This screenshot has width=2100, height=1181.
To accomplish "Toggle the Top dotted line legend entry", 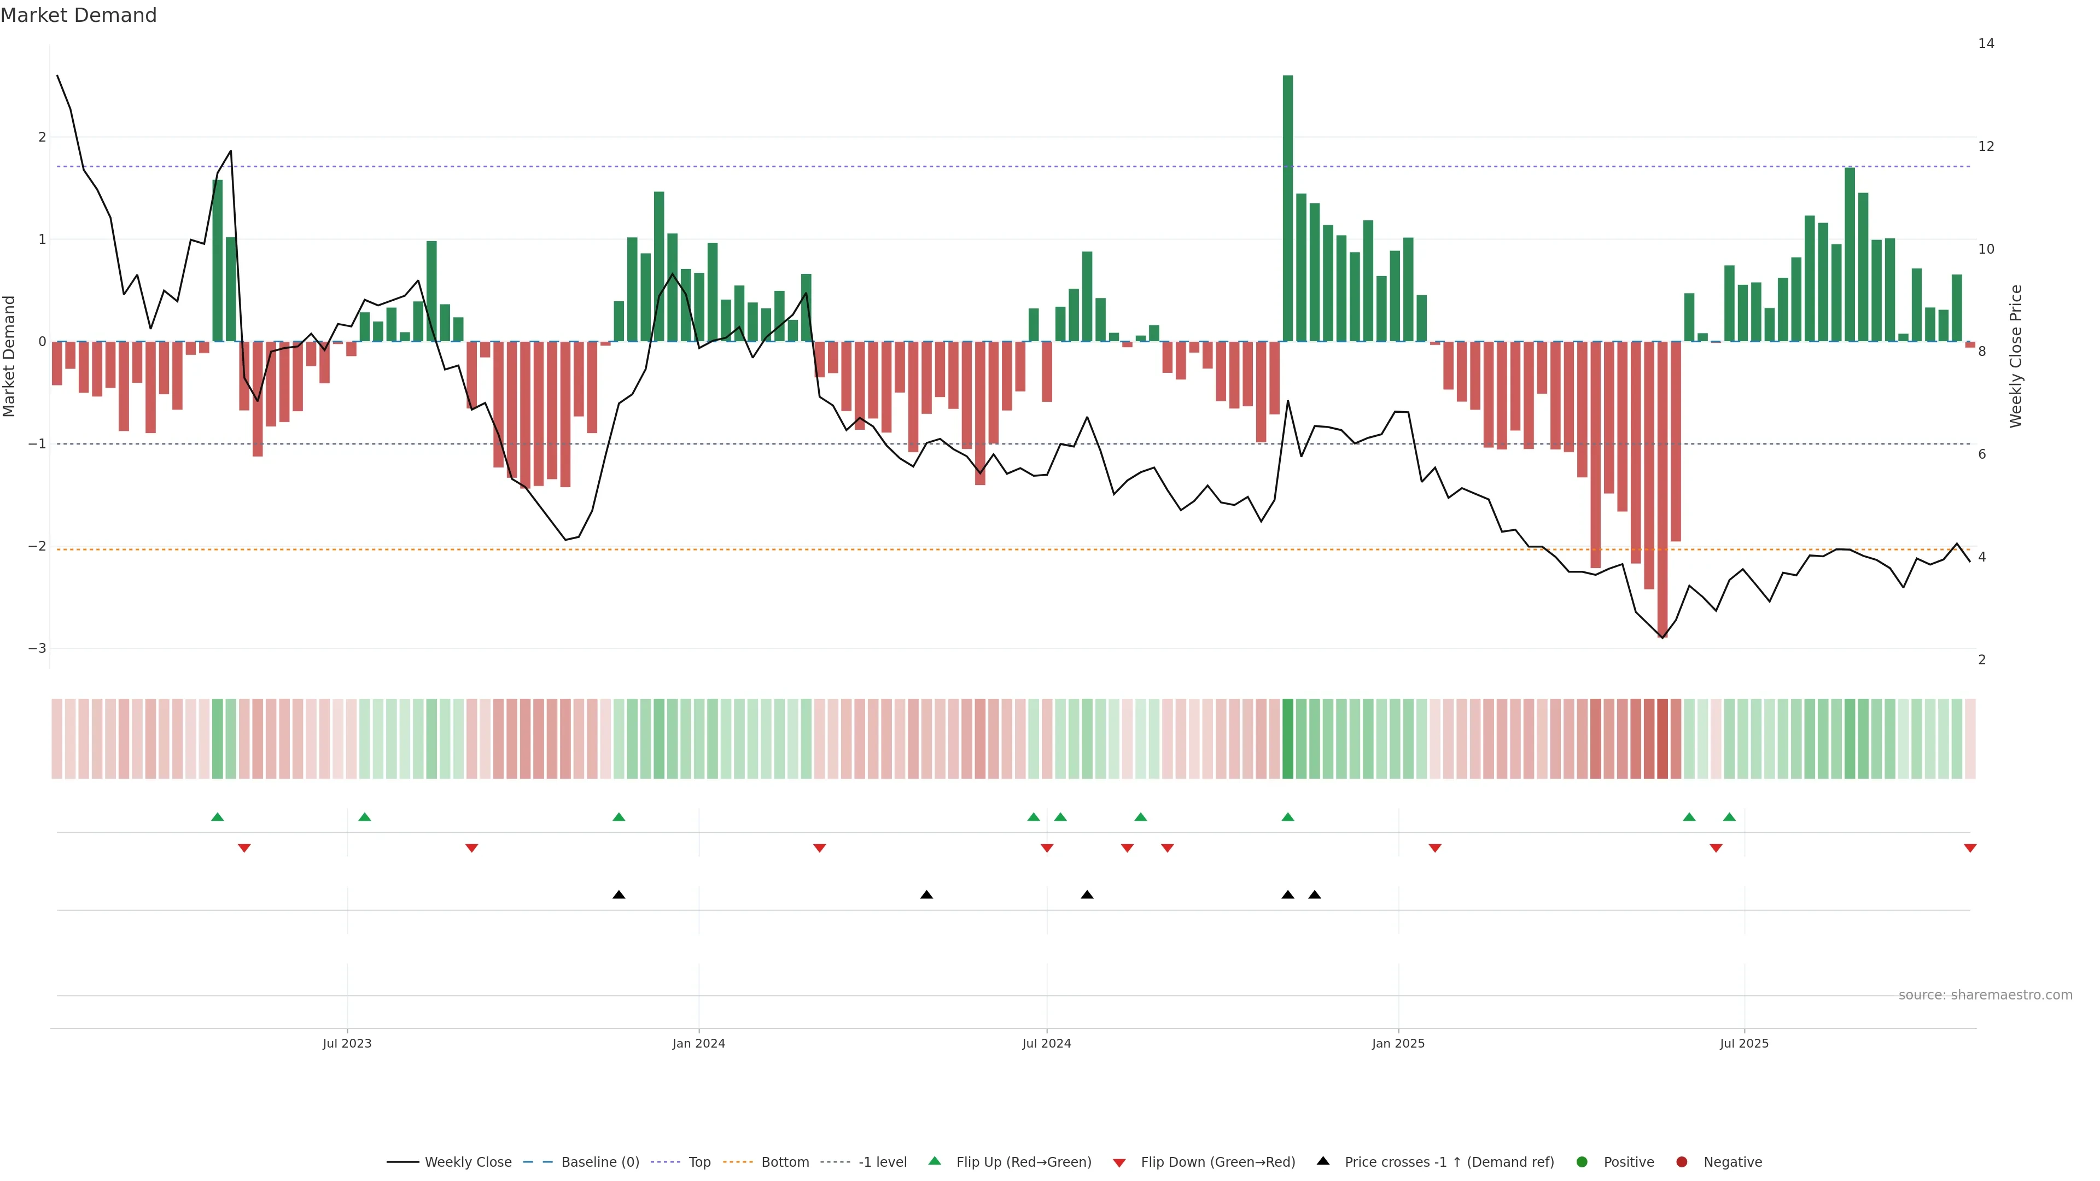I will pyautogui.click(x=699, y=1161).
